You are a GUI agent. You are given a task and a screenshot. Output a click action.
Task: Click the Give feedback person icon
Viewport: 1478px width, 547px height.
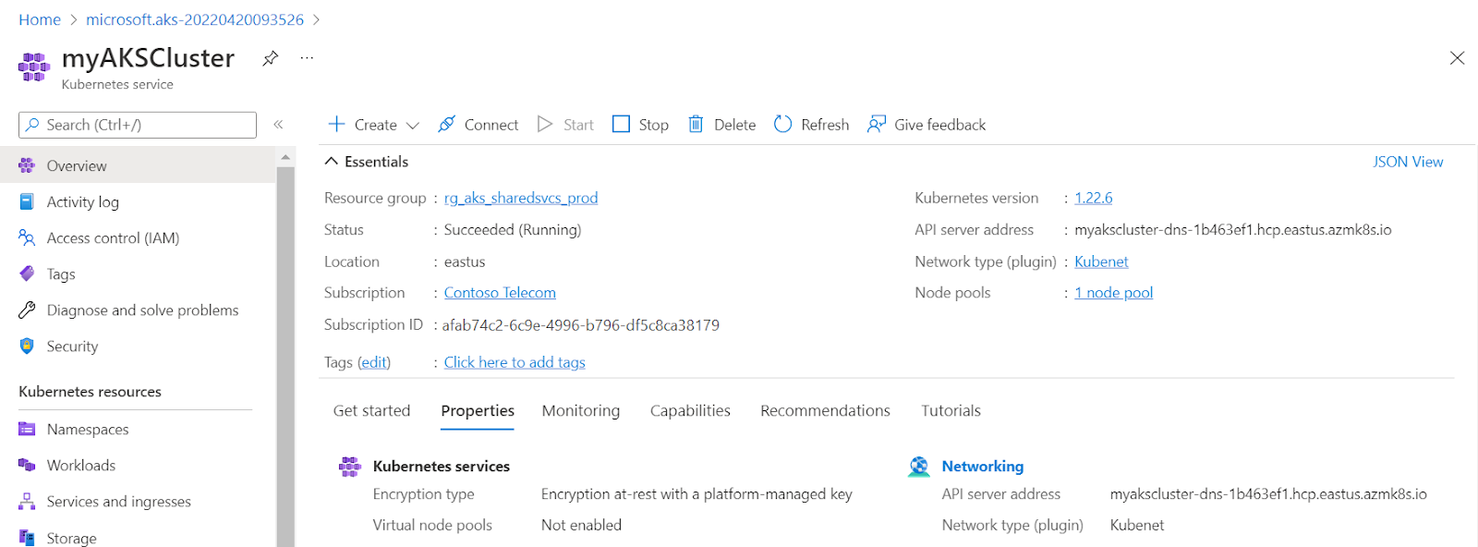pyautogui.click(x=876, y=124)
